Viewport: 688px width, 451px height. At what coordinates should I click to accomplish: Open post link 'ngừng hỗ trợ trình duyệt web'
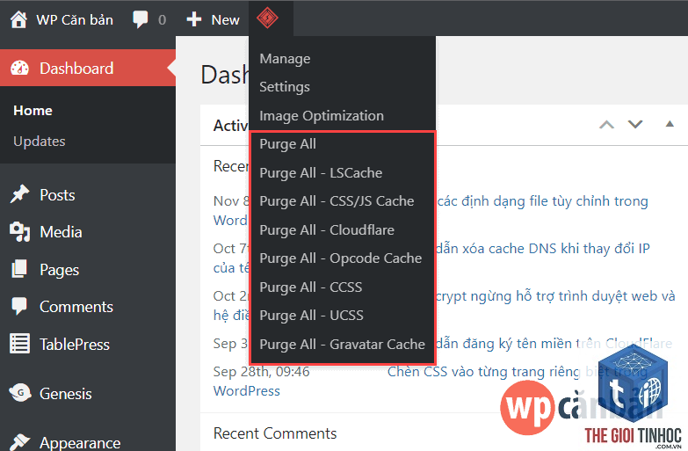click(555, 296)
